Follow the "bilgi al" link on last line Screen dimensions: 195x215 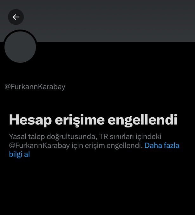19,154
